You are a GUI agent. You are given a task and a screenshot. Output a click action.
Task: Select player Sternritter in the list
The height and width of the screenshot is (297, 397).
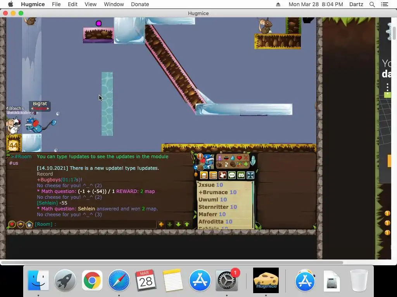click(217, 207)
